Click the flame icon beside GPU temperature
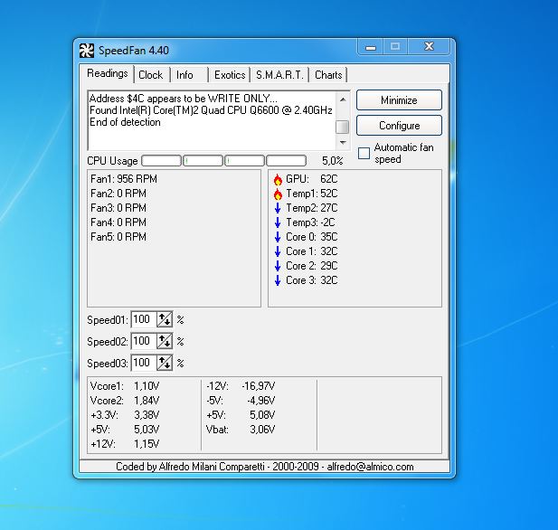 278,179
